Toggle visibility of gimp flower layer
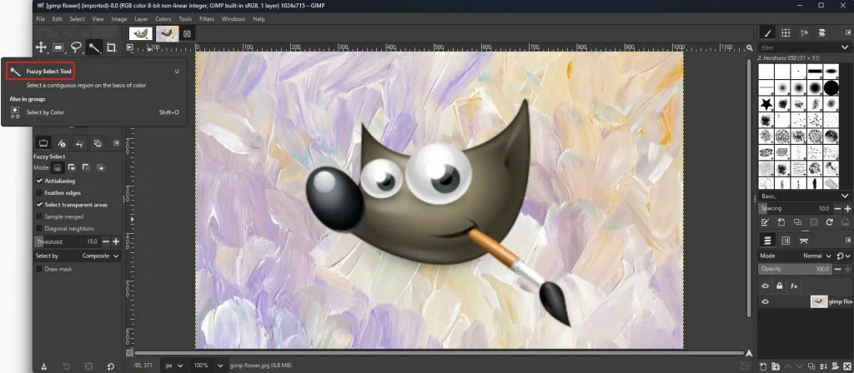The width and height of the screenshot is (854, 373). point(765,302)
